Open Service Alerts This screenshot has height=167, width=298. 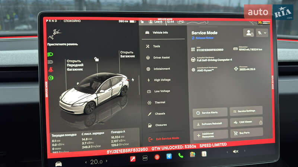tap(210, 112)
